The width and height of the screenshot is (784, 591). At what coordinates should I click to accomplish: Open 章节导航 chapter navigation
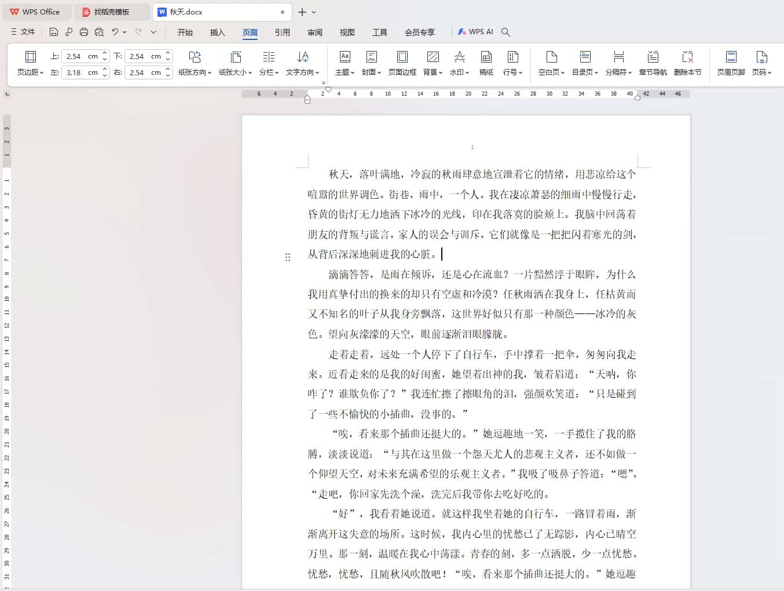click(x=653, y=63)
